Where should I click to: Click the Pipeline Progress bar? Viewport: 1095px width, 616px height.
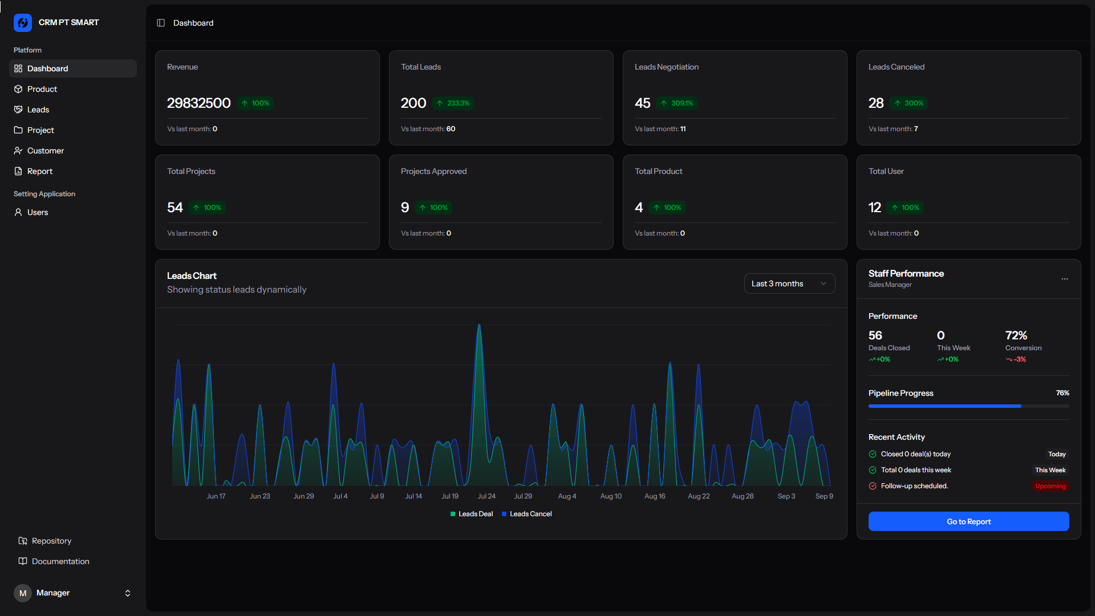click(968, 406)
